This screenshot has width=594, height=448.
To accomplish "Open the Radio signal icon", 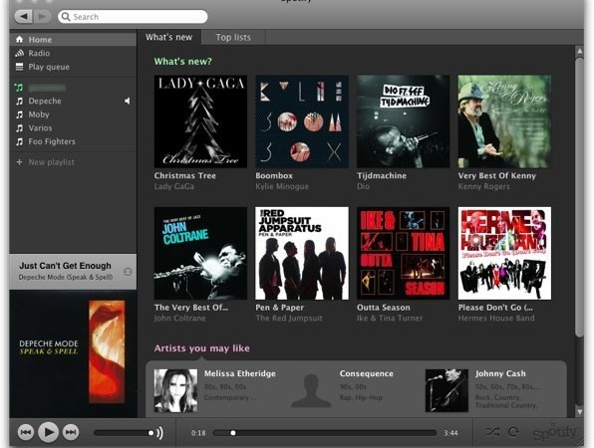I will pos(19,53).
